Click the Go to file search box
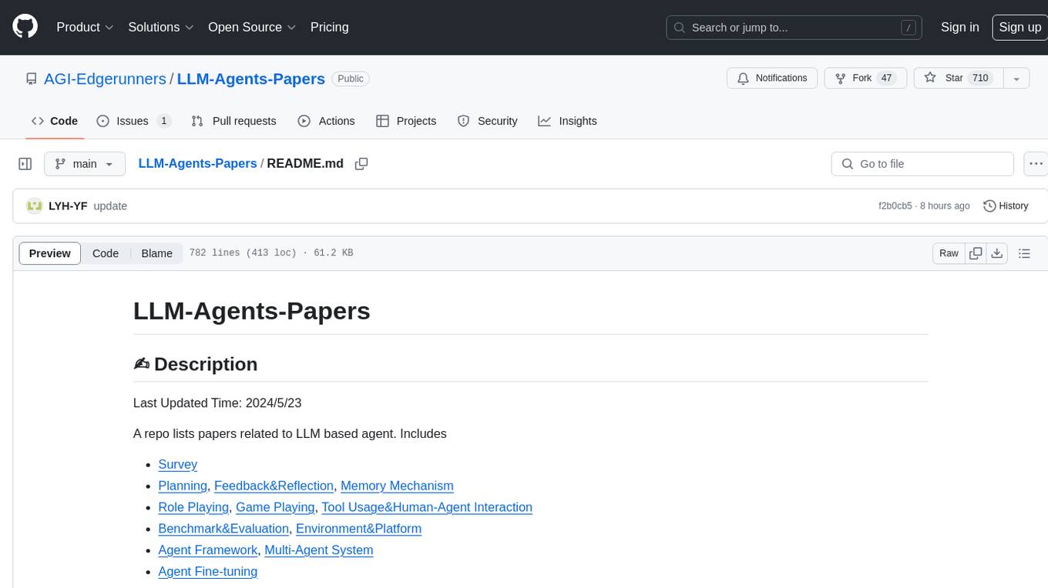The height and width of the screenshot is (588, 1048). click(x=922, y=164)
